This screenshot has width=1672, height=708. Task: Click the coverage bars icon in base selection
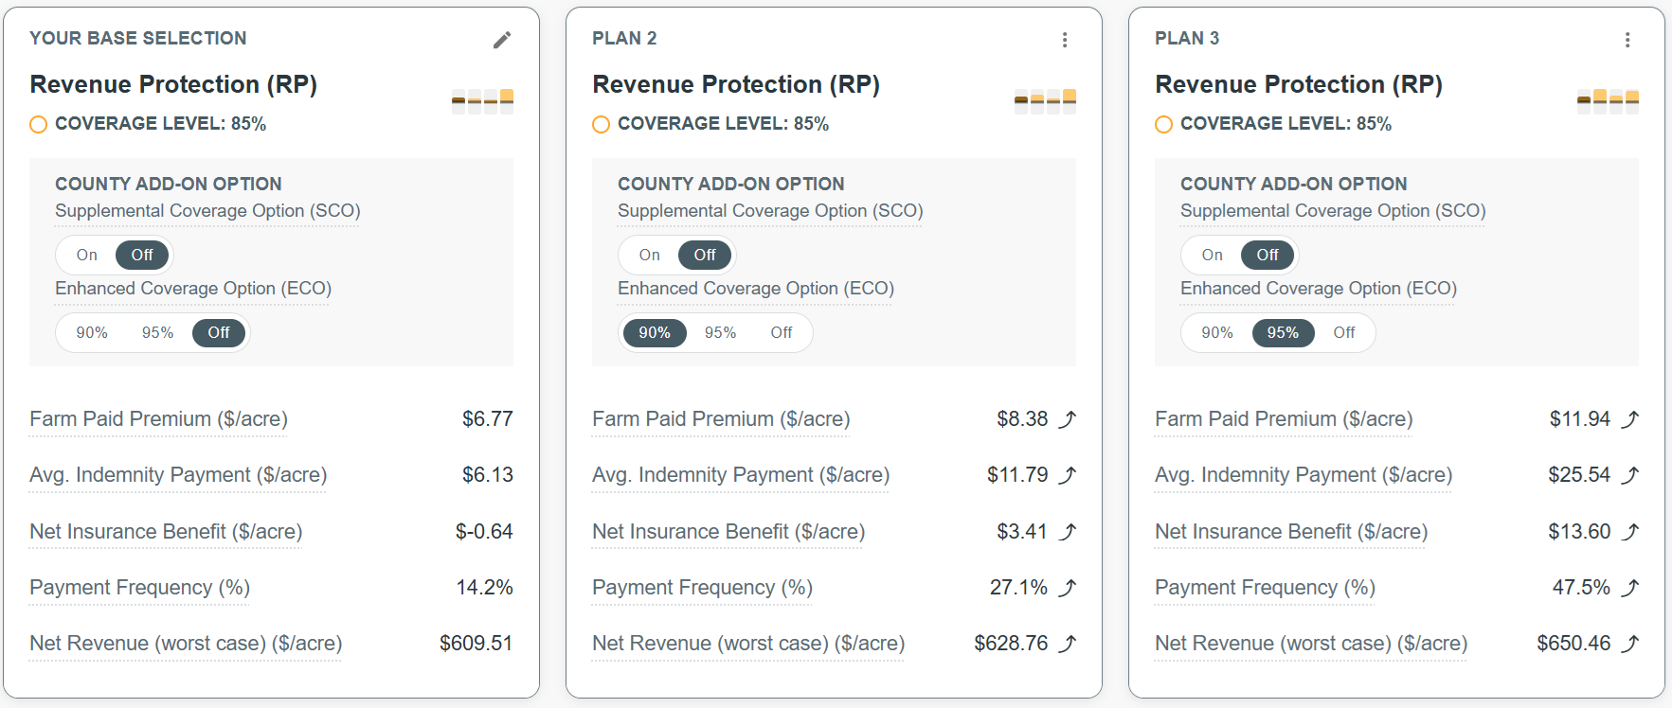tap(482, 100)
